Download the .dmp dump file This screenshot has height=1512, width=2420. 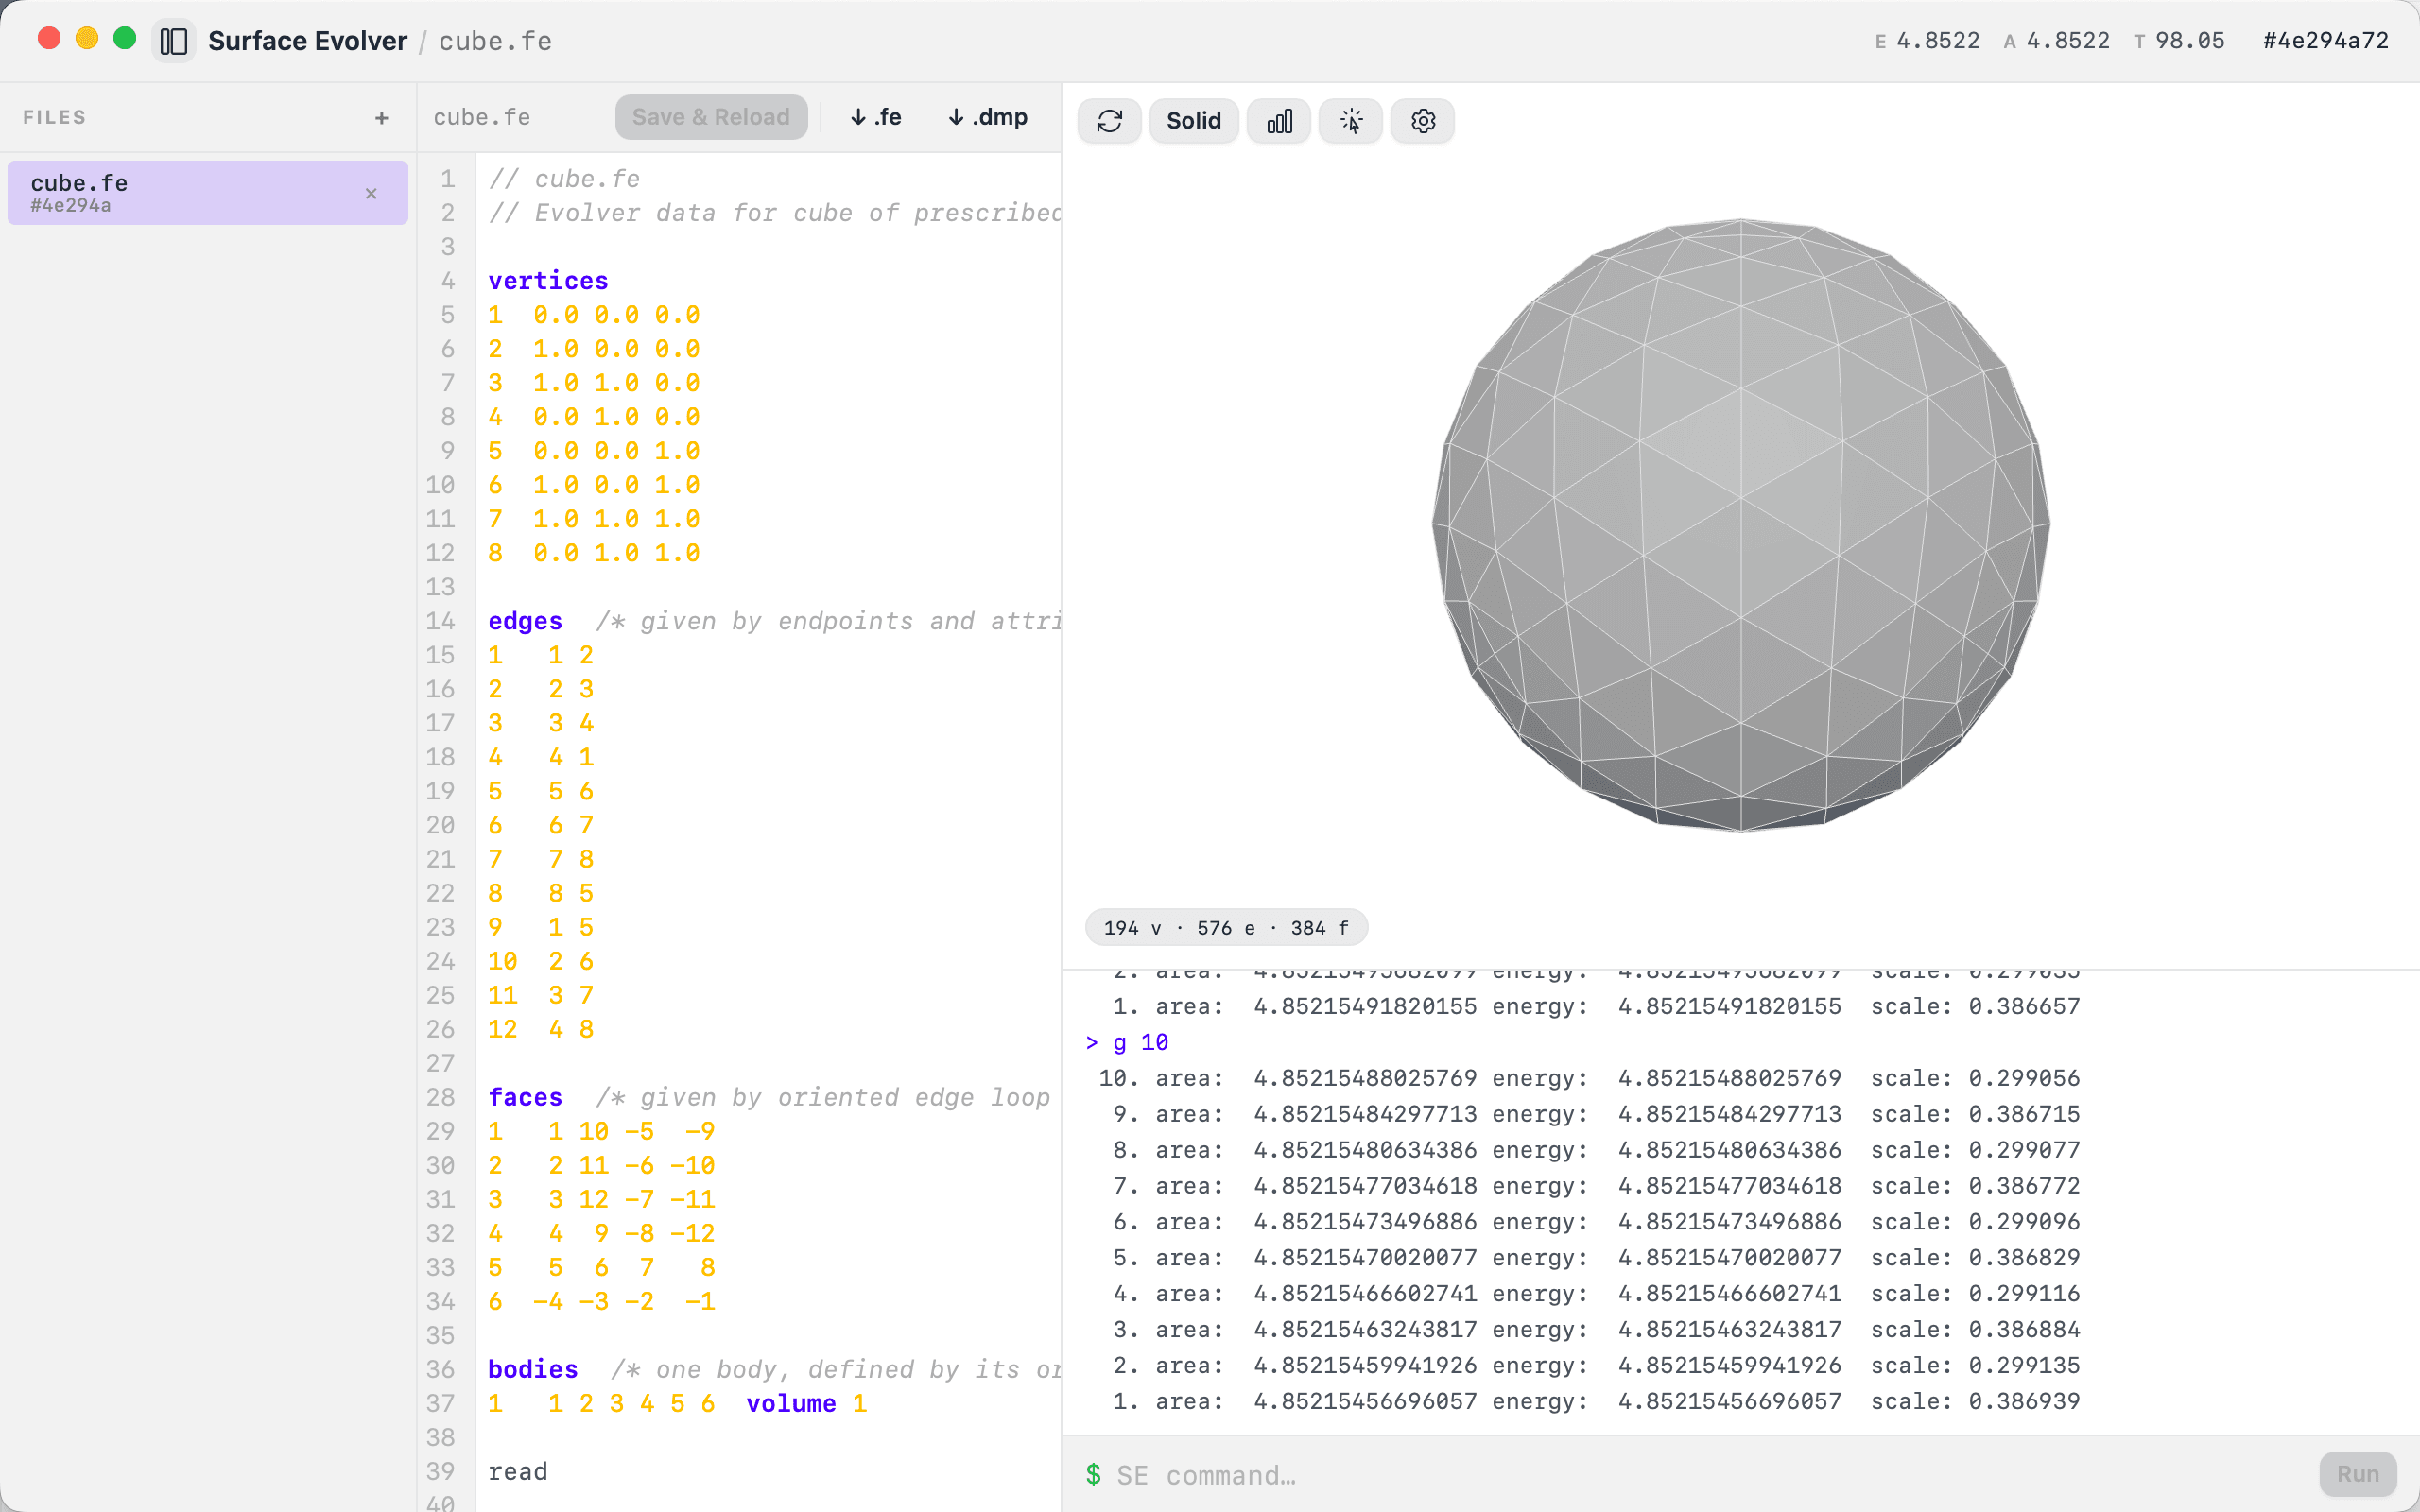987,117
